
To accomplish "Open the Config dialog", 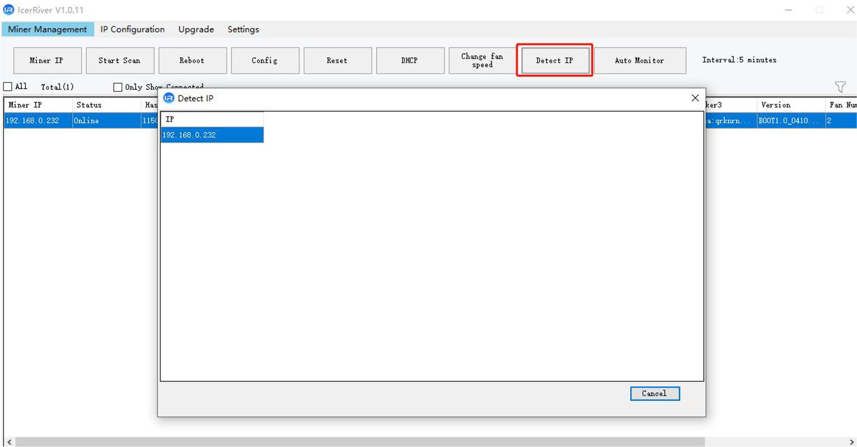I will [x=265, y=60].
